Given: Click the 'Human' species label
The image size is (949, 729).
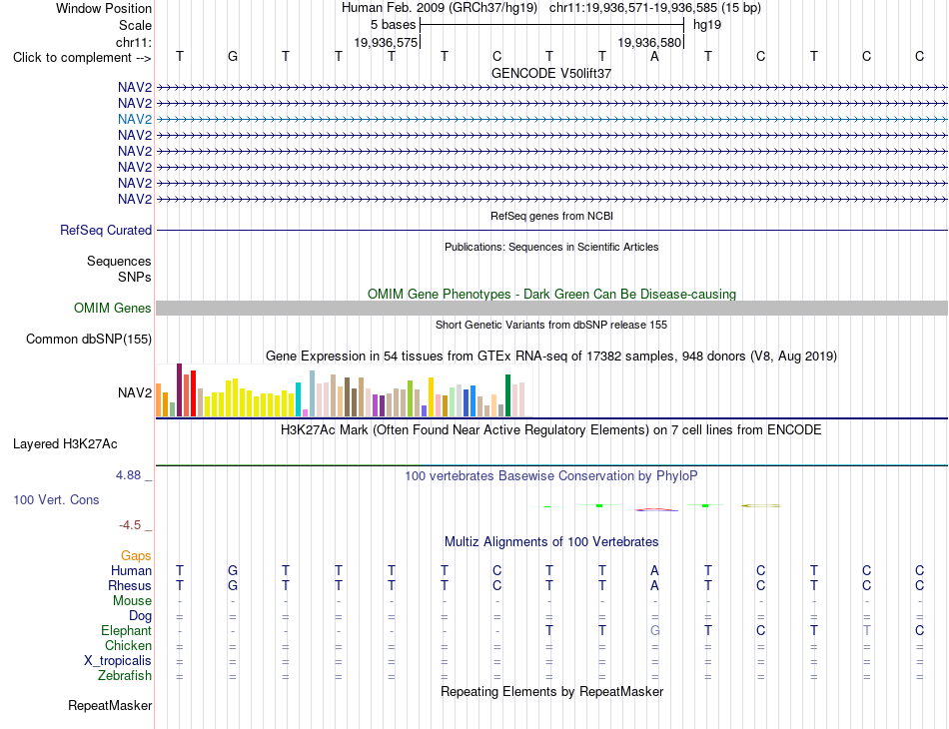Looking at the screenshot, I should point(131,570).
